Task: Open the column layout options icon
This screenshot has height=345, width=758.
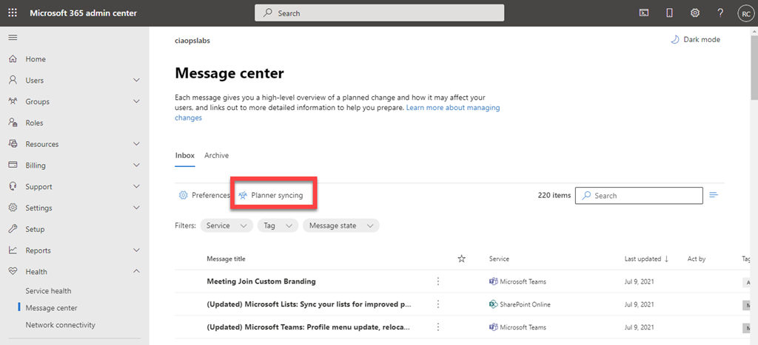Action: [714, 195]
